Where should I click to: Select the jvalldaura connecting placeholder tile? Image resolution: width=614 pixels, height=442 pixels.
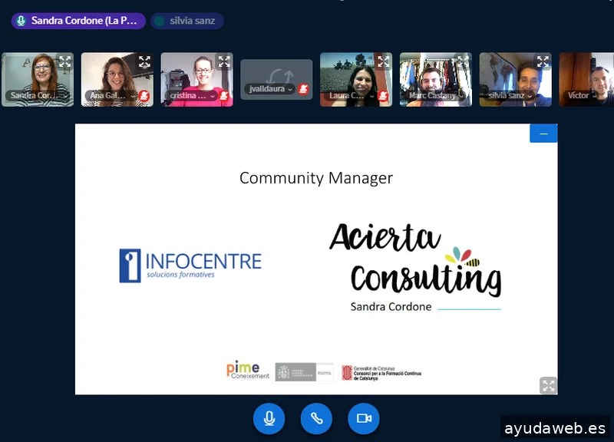[x=276, y=80]
